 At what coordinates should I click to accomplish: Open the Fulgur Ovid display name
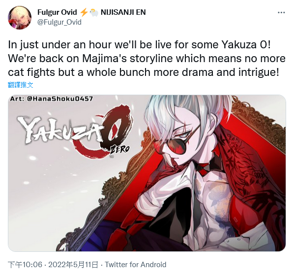pos(57,12)
